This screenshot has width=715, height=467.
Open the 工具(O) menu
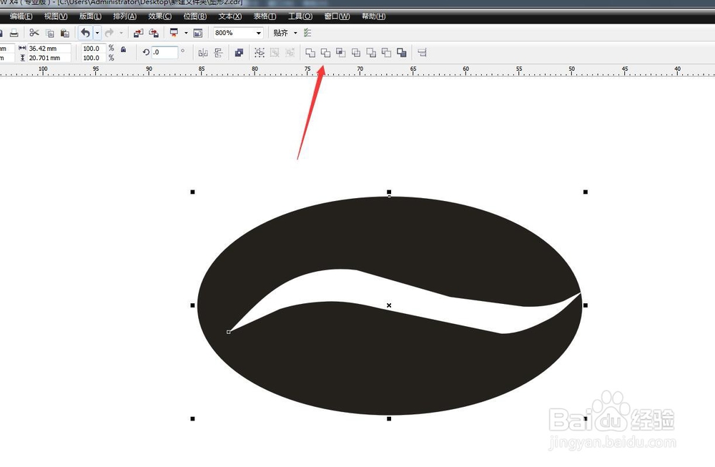click(300, 16)
